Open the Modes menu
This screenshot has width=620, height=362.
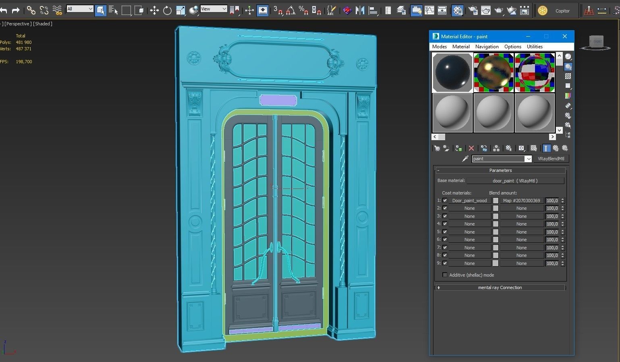440,47
